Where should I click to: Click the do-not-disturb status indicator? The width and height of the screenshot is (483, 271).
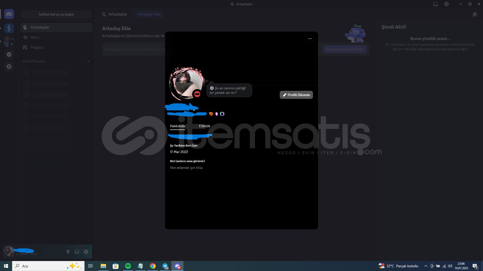point(197,94)
